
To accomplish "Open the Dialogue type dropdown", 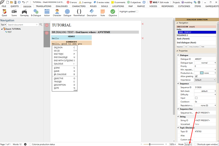I will [205, 63].
